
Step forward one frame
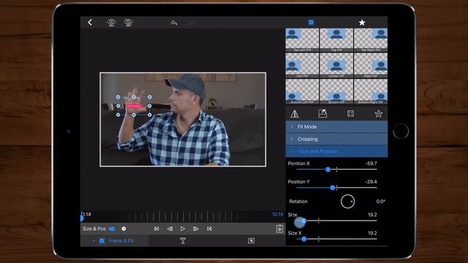pos(196,229)
